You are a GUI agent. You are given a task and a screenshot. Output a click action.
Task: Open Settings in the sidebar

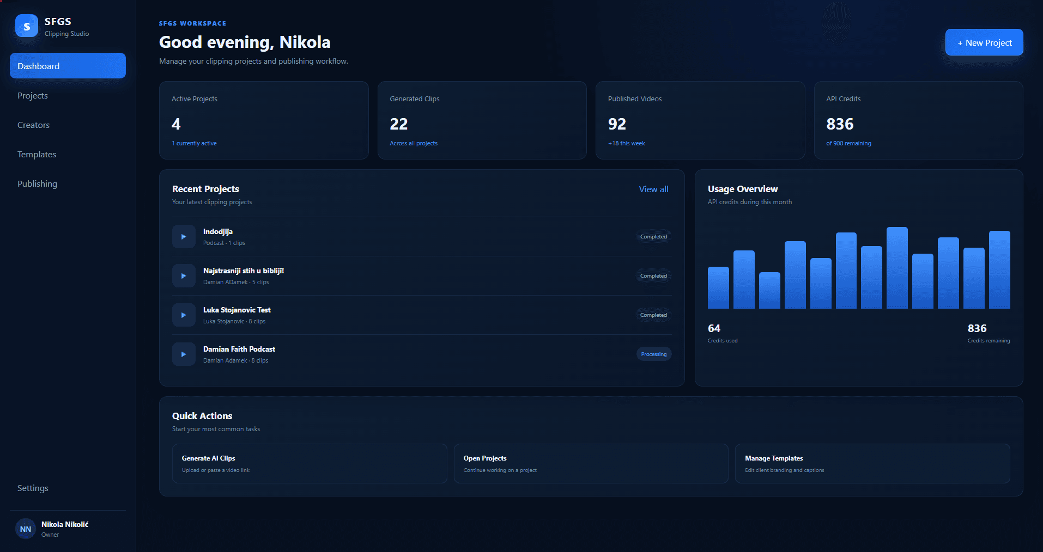pos(68,488)
